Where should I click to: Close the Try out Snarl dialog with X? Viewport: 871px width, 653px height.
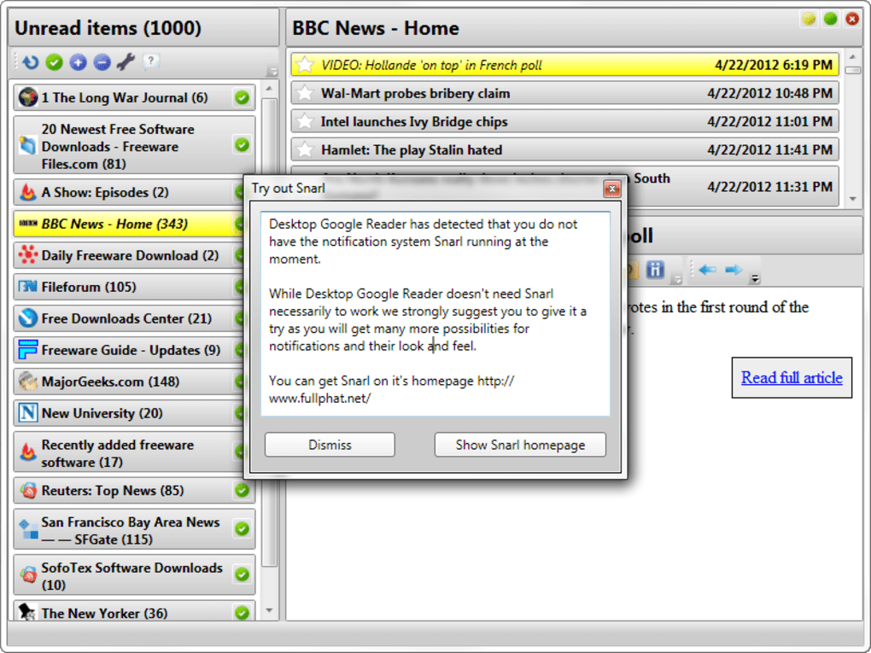coord(612,189)
